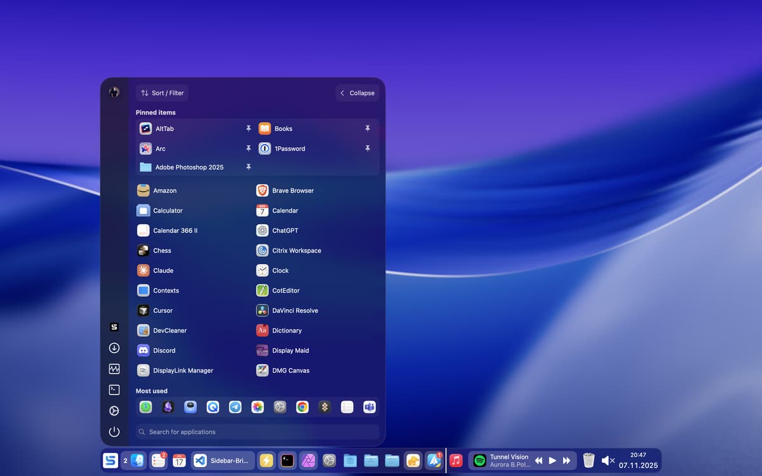Open the terminal icon in launcher sidebar
The height and width of the screenshot is (476, 762).
114,390
